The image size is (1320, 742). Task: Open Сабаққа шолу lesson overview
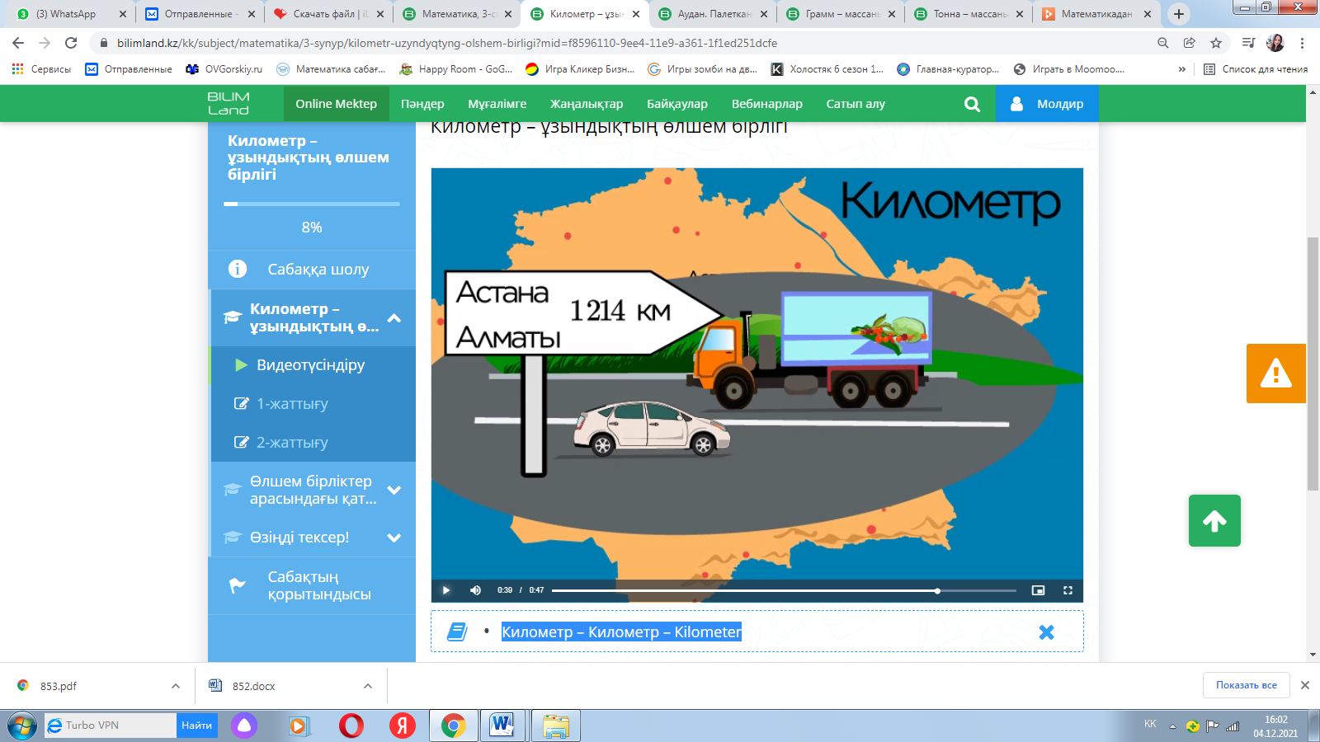pos(312,270)
